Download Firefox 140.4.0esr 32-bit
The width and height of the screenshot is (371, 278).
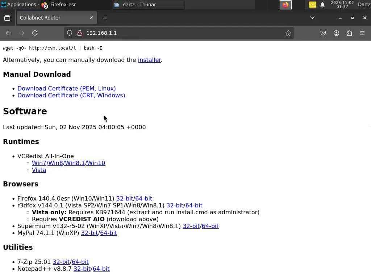pyautogui.click(x=125, y=199)
